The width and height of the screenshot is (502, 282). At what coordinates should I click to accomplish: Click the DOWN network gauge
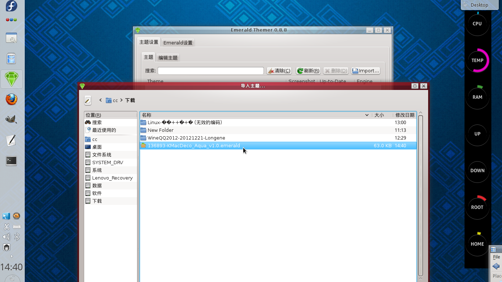[477, 170]
